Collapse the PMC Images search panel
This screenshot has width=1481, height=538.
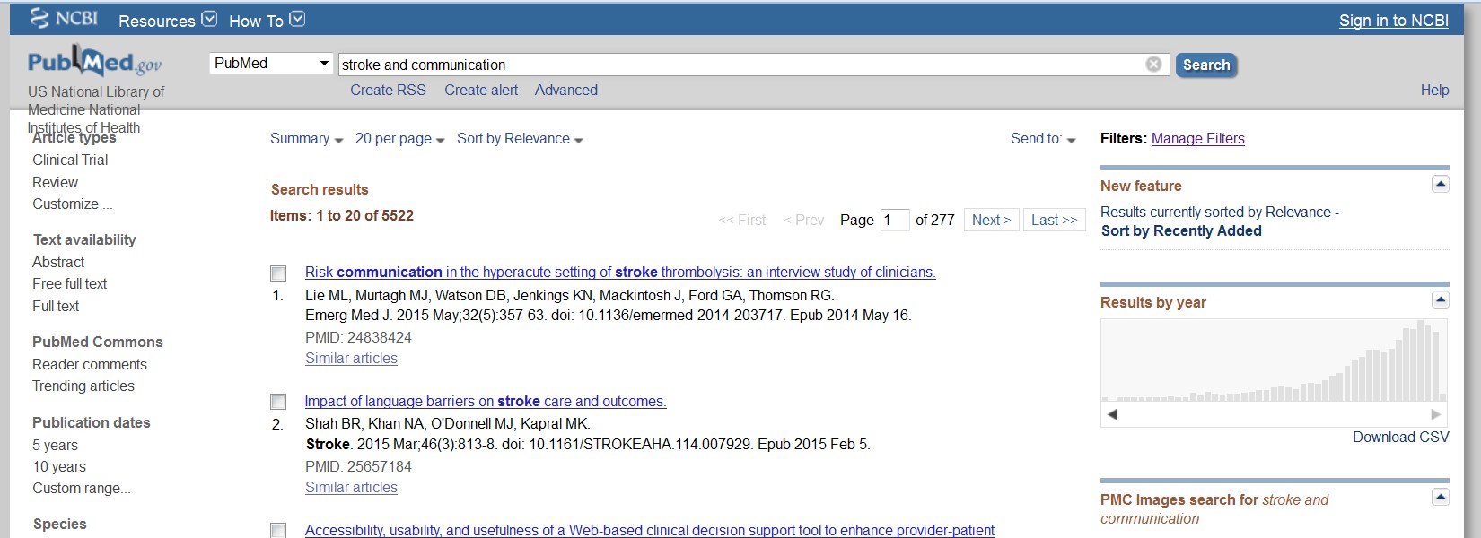(x=1440, y=497)
